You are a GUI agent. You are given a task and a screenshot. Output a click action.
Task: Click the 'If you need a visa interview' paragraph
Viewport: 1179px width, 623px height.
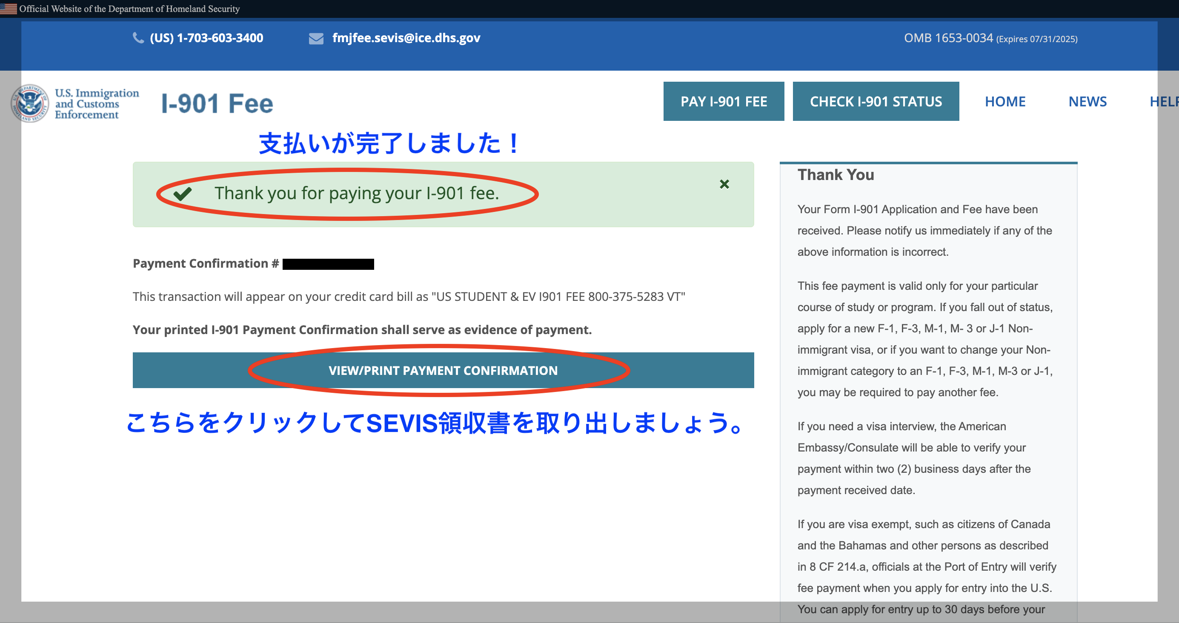coord(914,458)
